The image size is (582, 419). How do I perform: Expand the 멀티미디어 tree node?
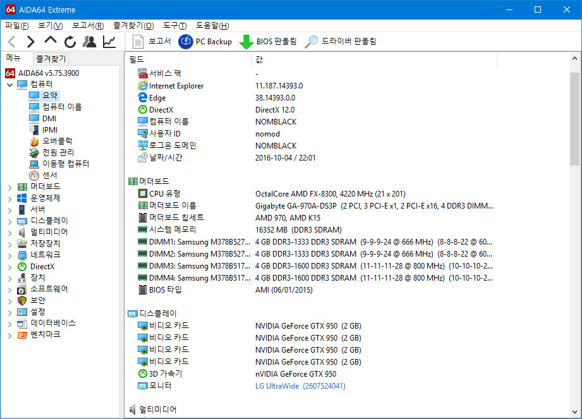click(9, 233)
